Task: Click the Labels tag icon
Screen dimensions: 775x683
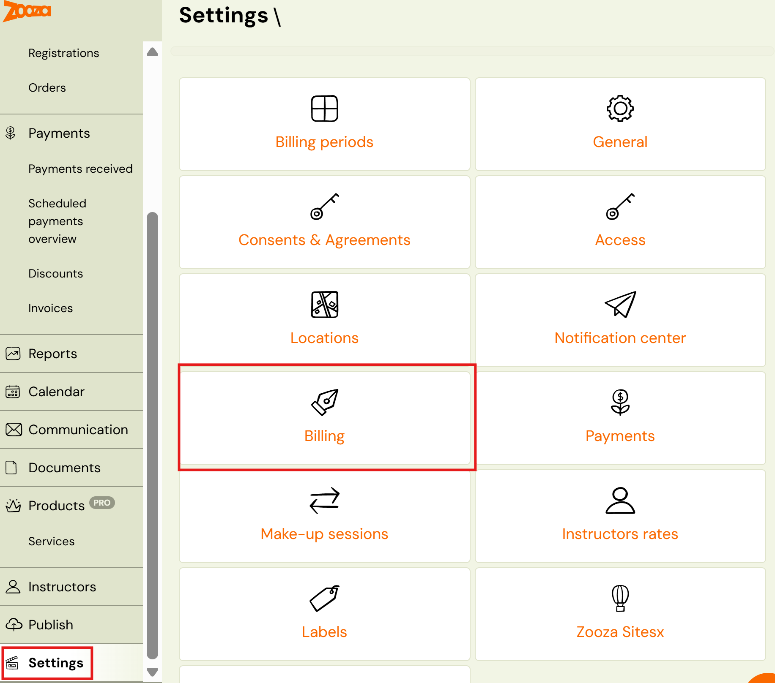Action: click(324, 598)
